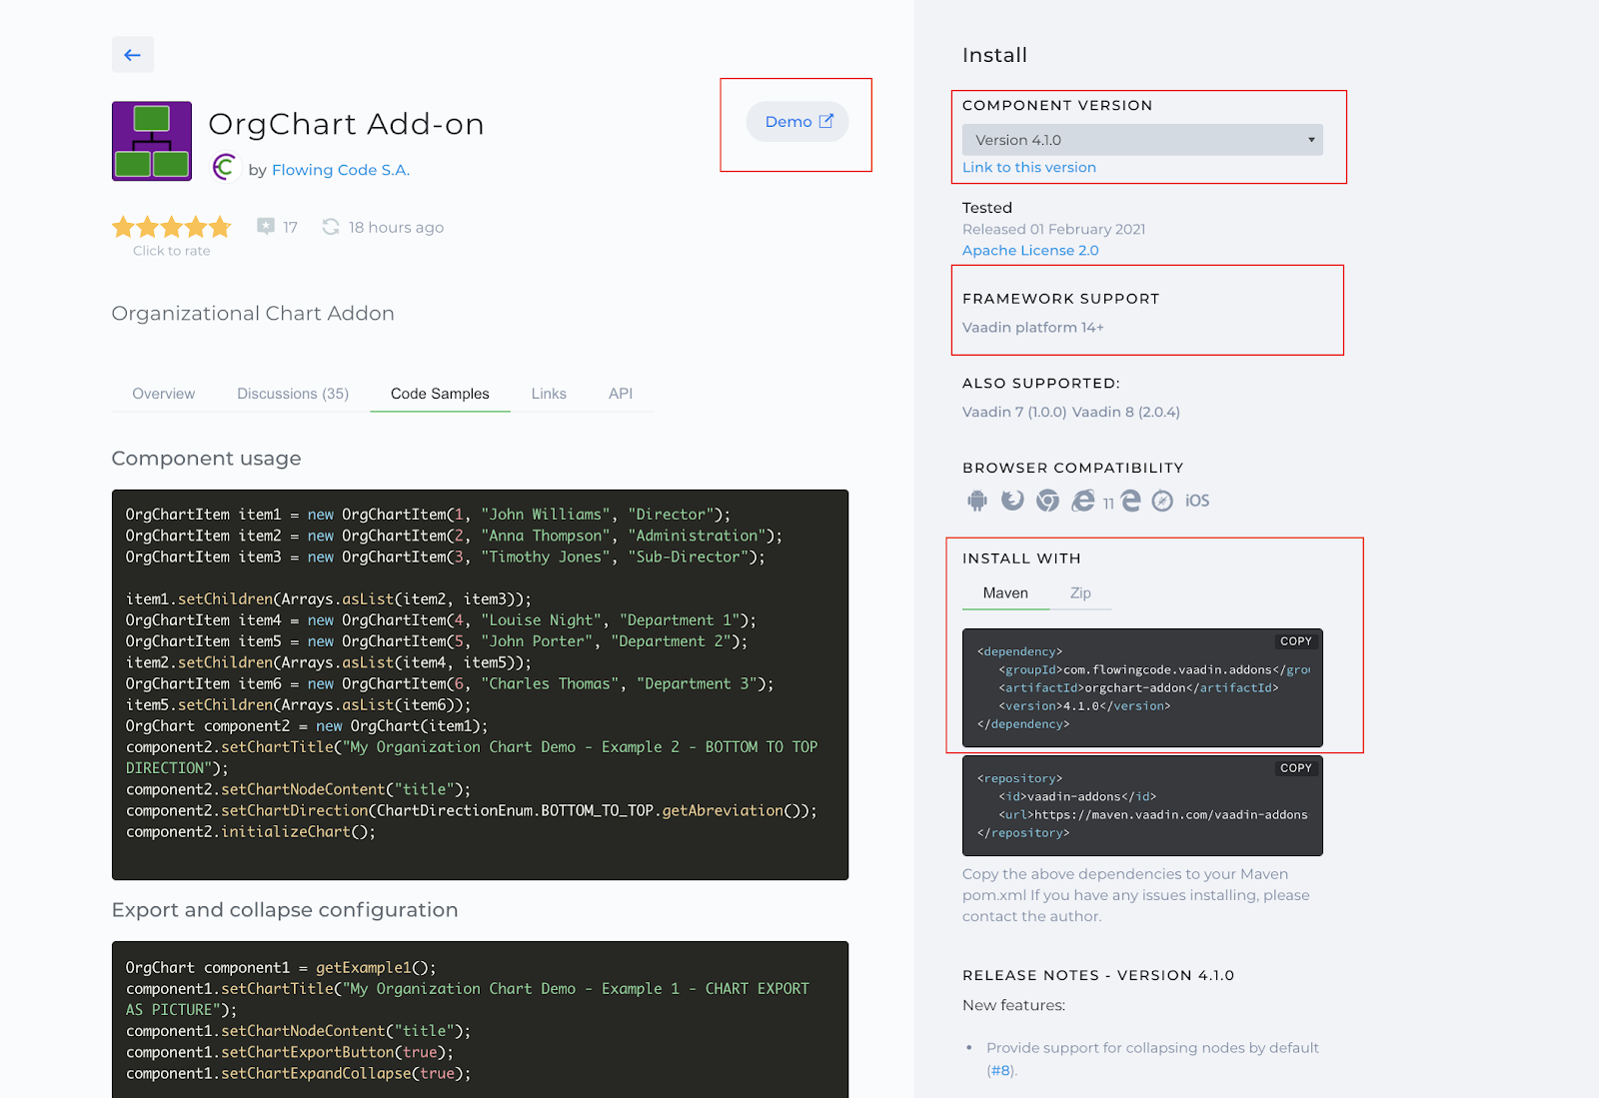Click the Click to rate text
Screen dimensions: 1599x1098
(x=172, y=251)
